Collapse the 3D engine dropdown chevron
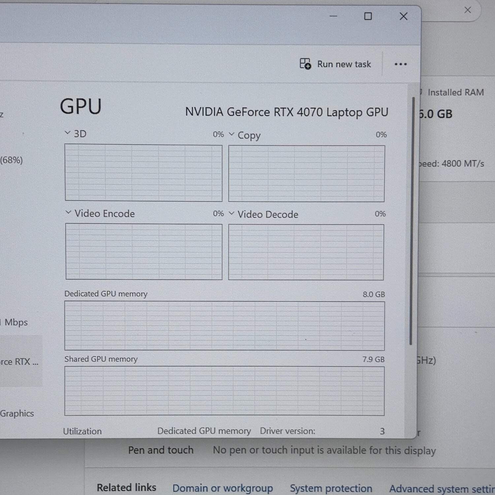The image size is (495, 495). pyautogui.click(x=68, y=133)
